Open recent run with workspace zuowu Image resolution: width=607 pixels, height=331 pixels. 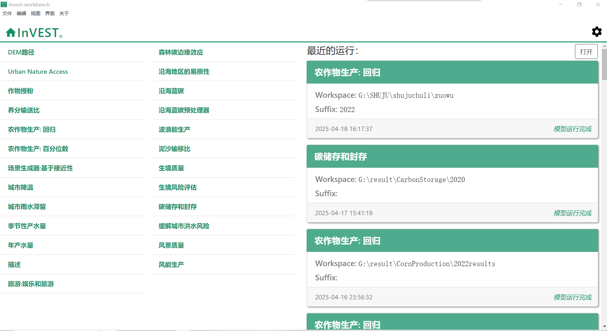pyautogui.click(x=452, y=99)
